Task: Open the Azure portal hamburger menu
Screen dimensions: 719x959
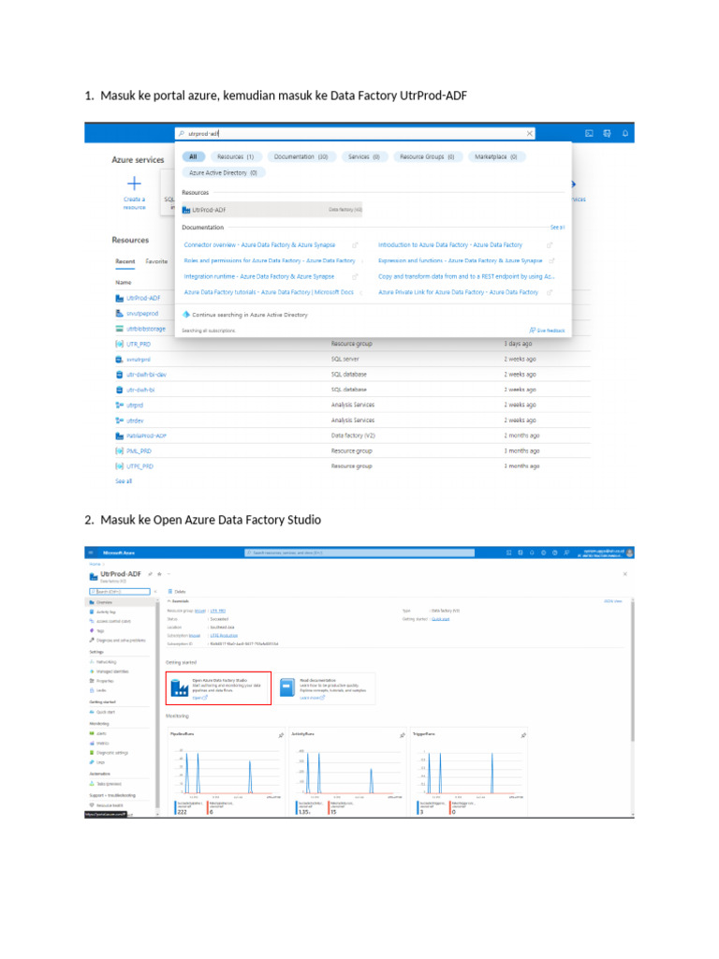Action: coord(91,553)
